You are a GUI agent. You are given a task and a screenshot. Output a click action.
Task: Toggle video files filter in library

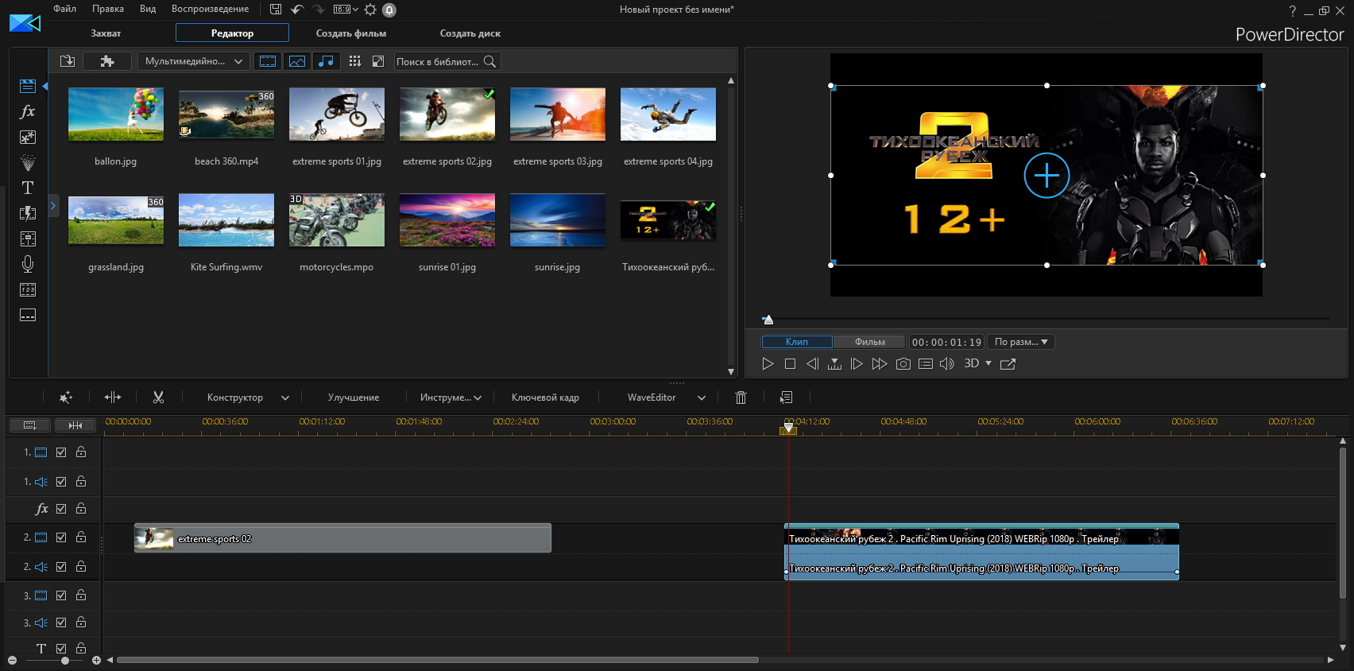pyautogui.click(x=269, y=61)
